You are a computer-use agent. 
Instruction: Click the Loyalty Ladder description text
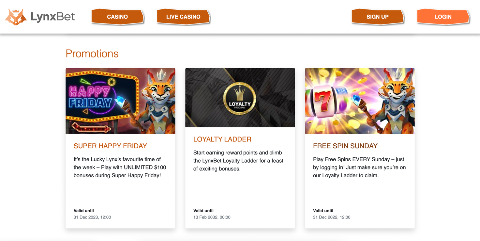[238, 161]
